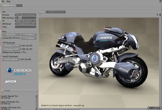Screen dimensions: 162x110
Task: Click the window control icon at top right
Action: (160, 1)
